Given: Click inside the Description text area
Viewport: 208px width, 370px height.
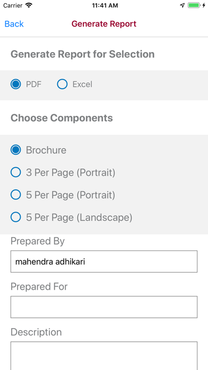Looking at the screenshot, I should [104, 356].
